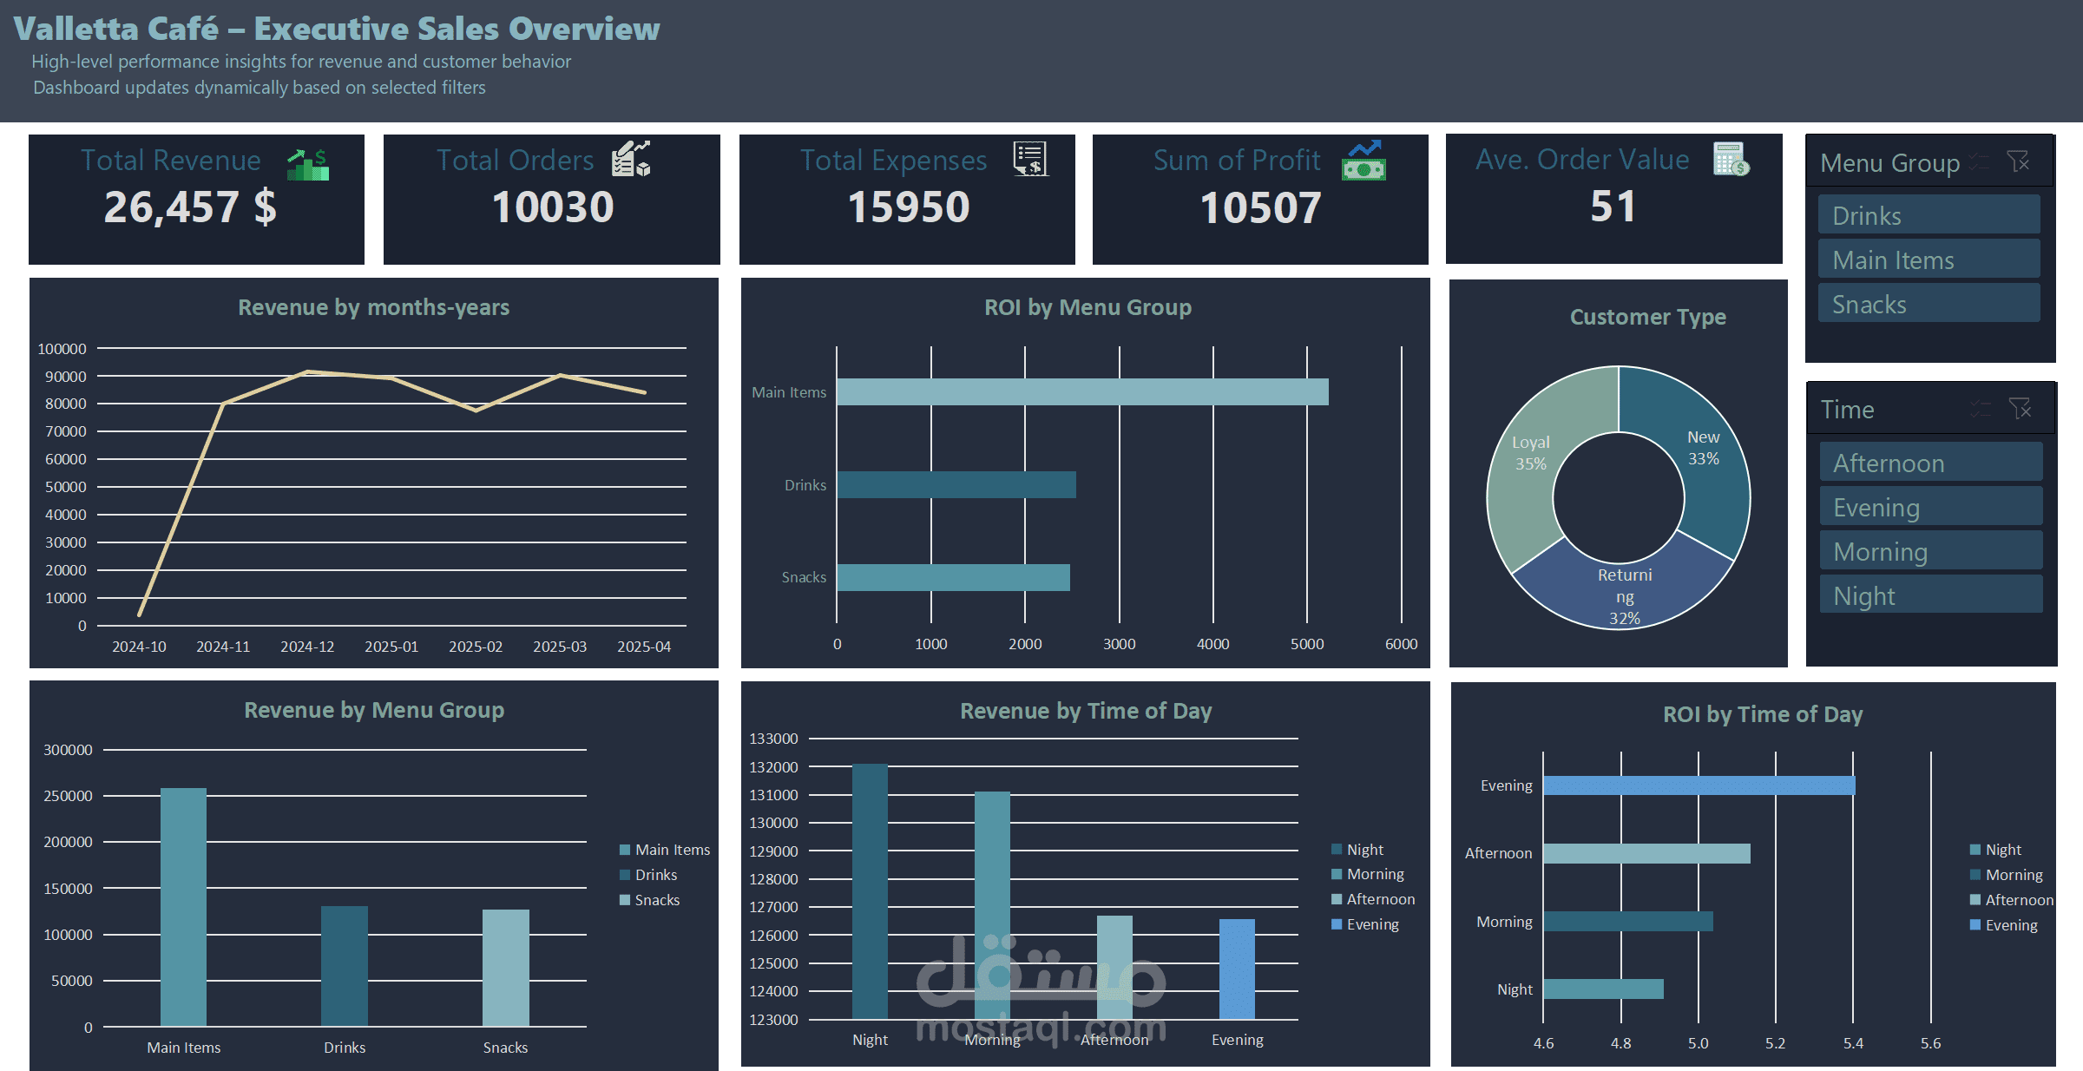
Task: Filter dashboard by Afternoon time
Action: (1930, 463)
